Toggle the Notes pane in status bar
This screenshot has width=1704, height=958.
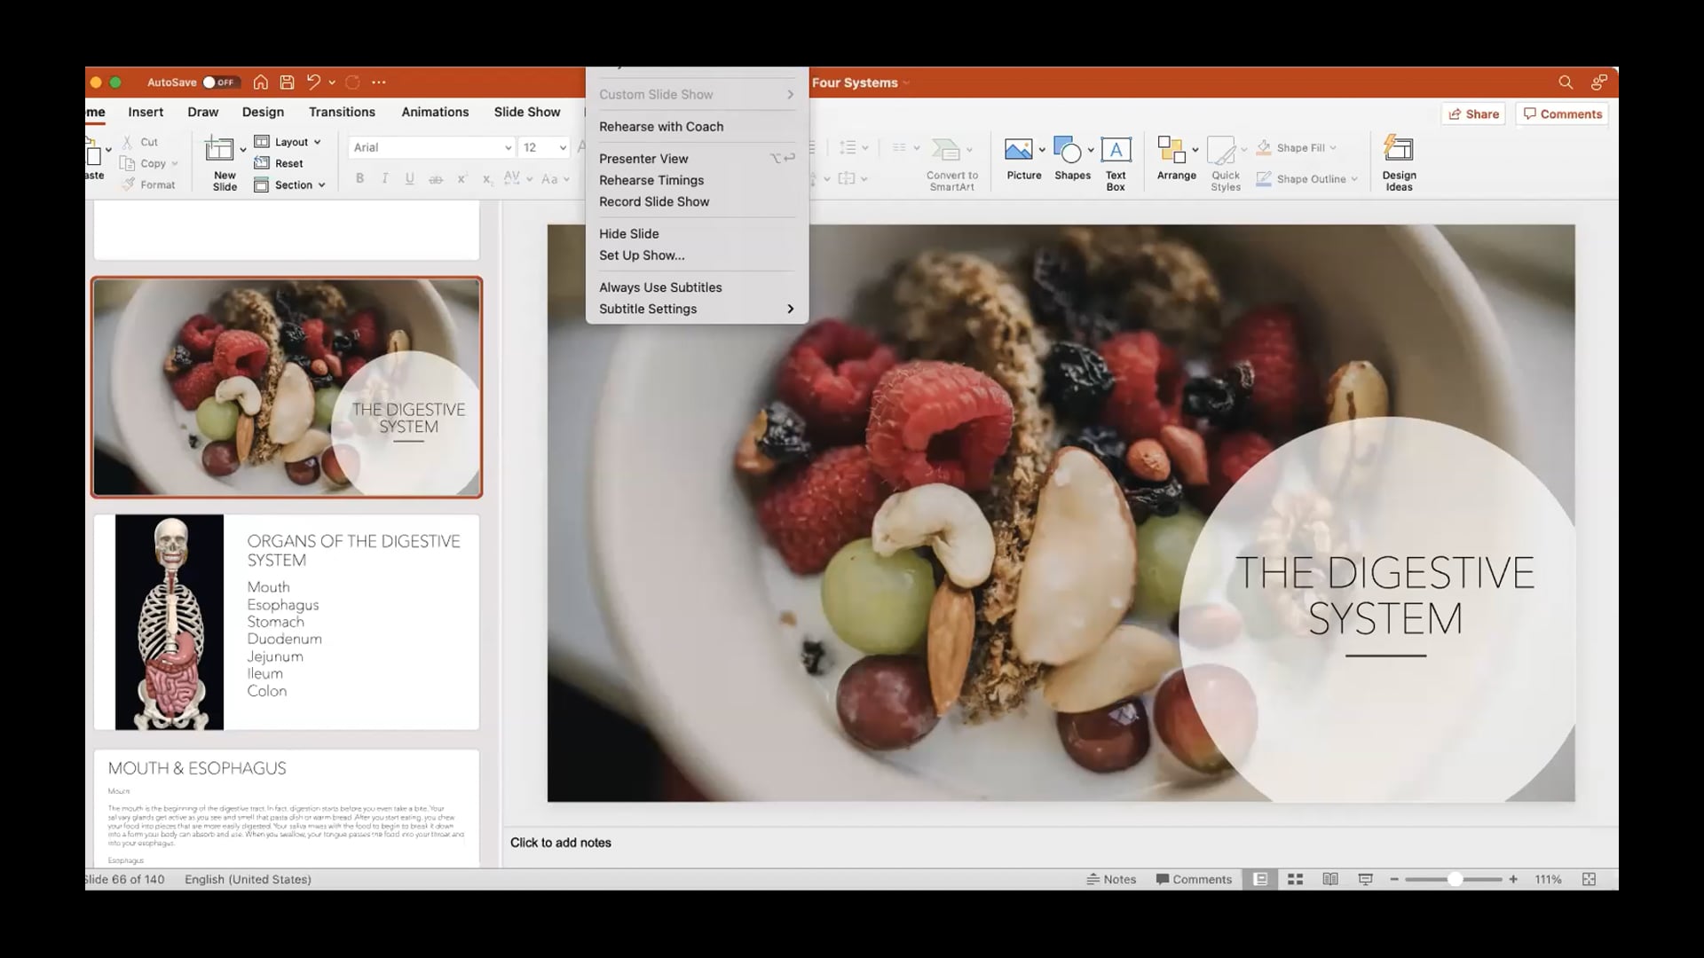[1111, 879]
